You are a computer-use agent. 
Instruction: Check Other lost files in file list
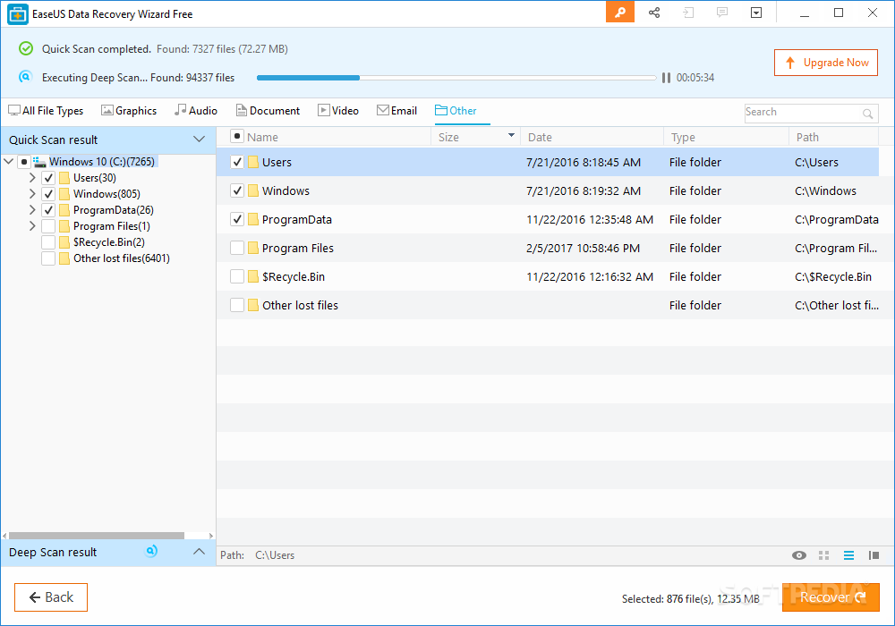tap(237, 305)
